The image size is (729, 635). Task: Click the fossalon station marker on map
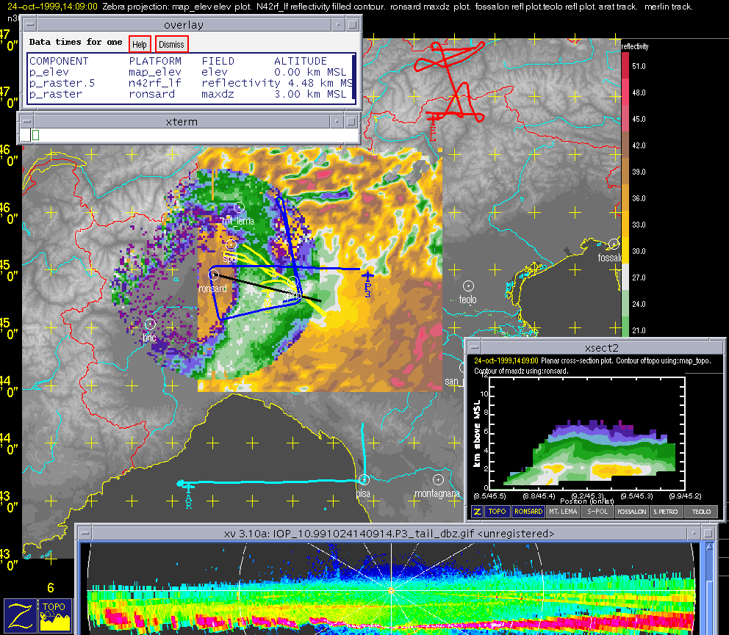(x=614, y=244)
